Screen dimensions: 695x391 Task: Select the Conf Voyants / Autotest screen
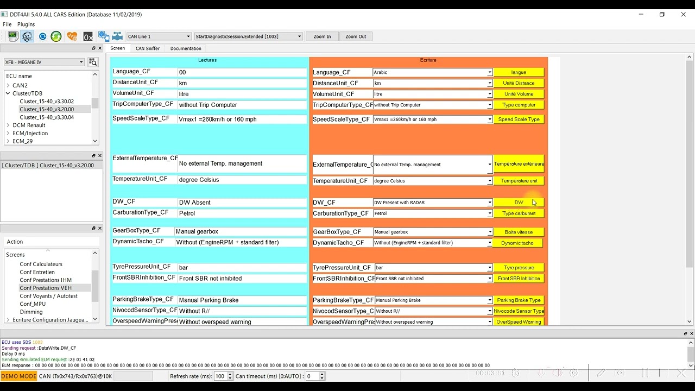48,296
